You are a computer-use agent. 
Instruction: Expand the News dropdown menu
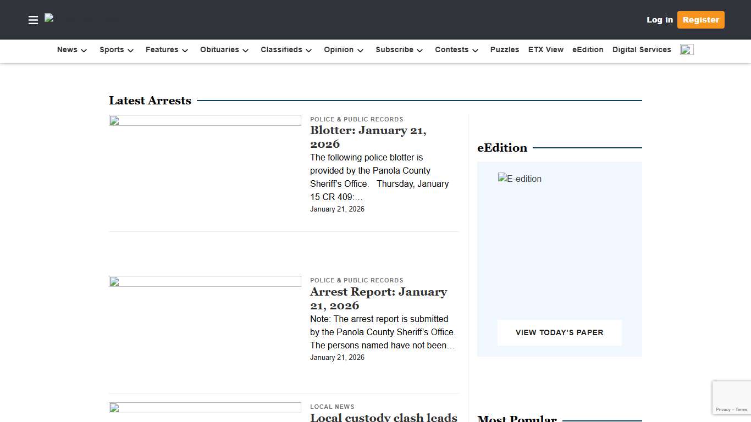pos(72,50)
